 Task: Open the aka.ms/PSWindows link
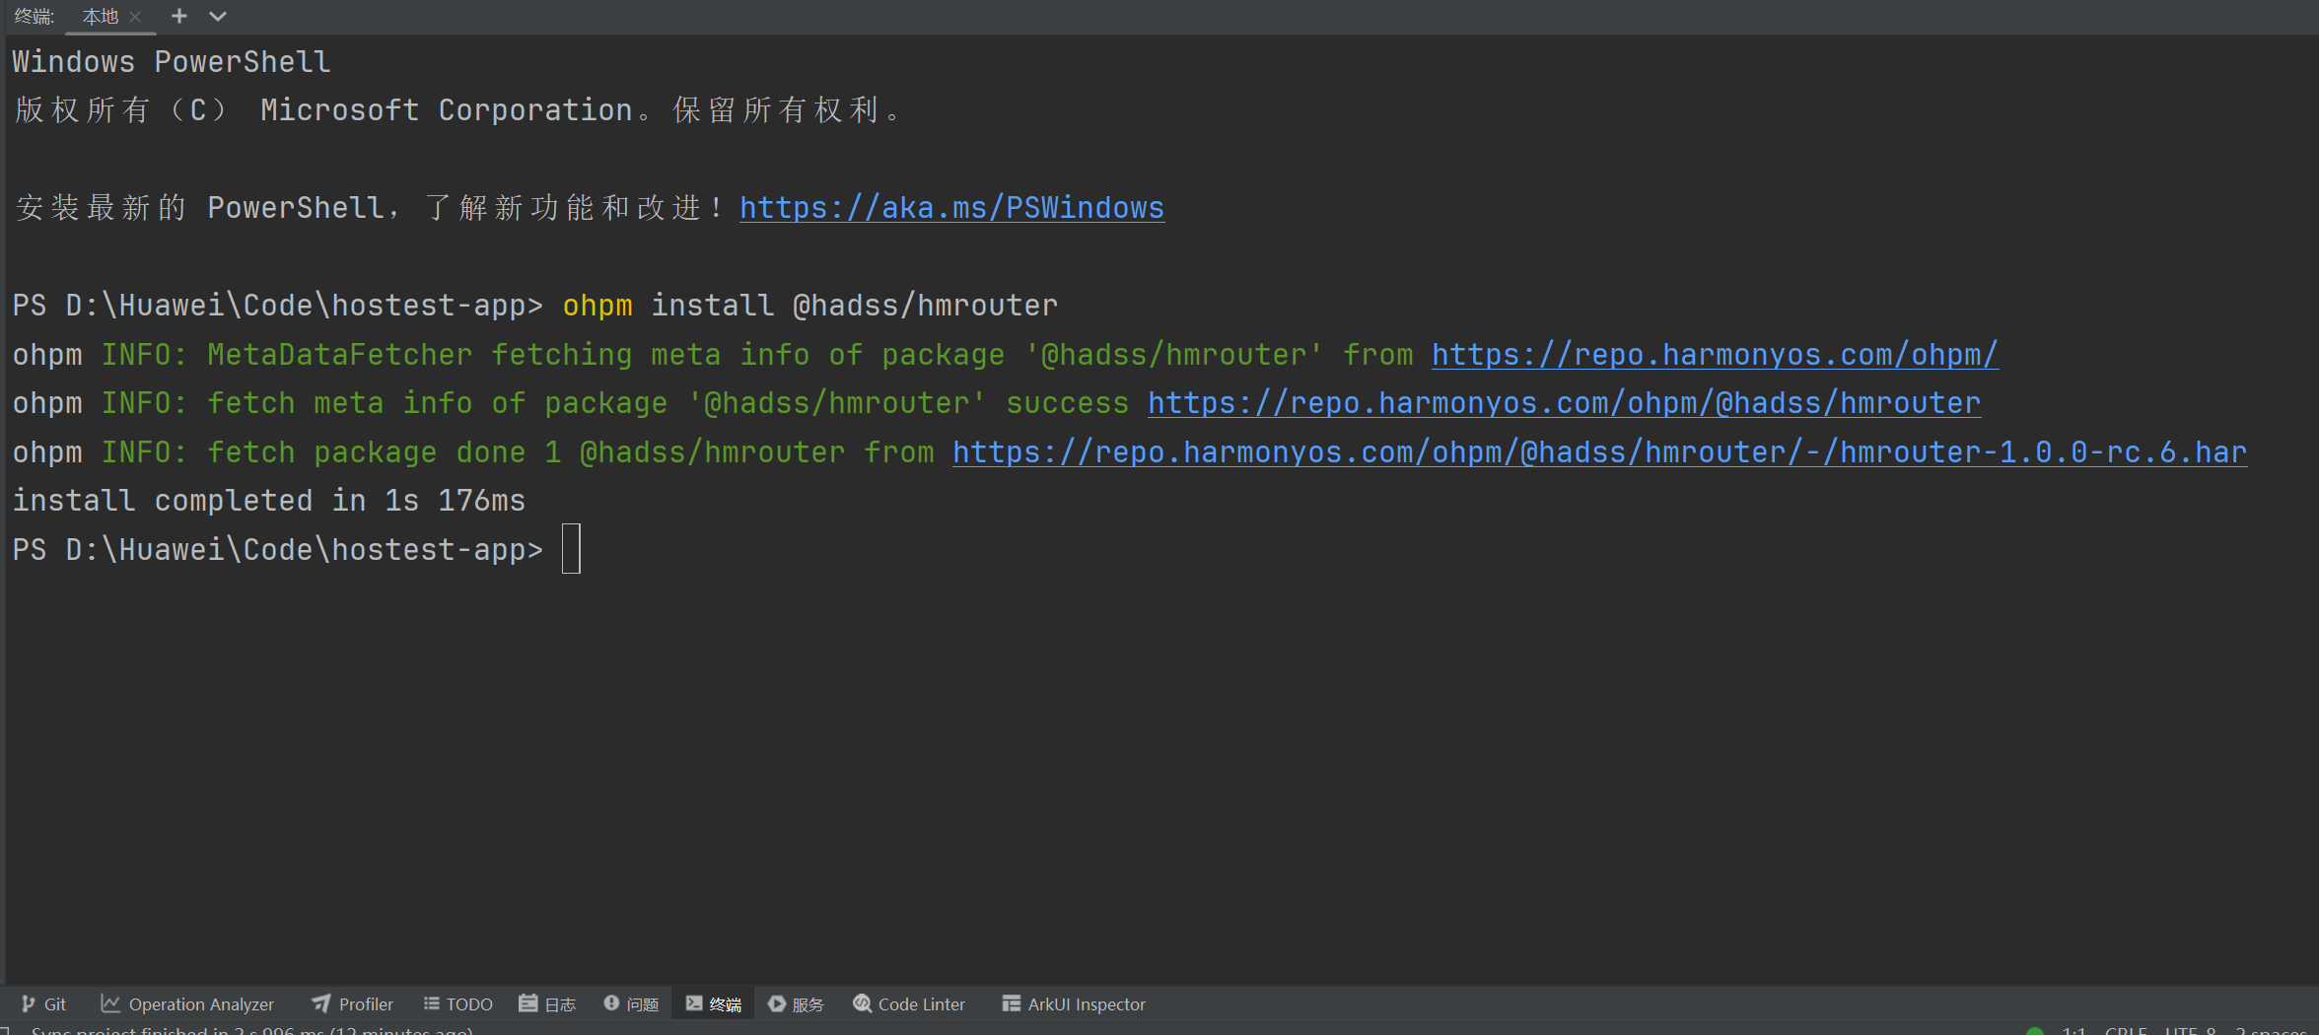[x=951, y=208]
